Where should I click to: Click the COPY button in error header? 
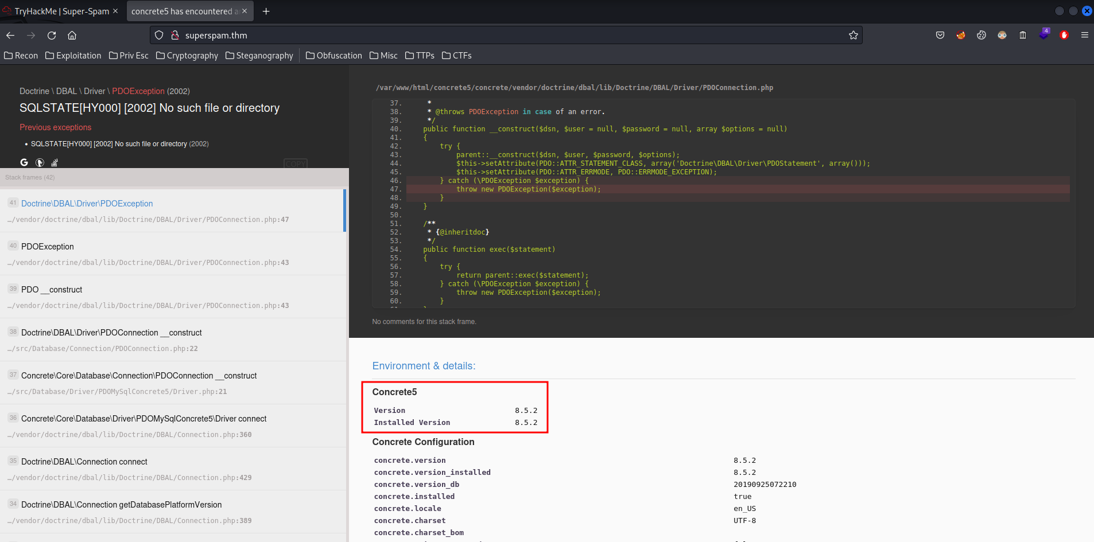[x=296, y=164]
